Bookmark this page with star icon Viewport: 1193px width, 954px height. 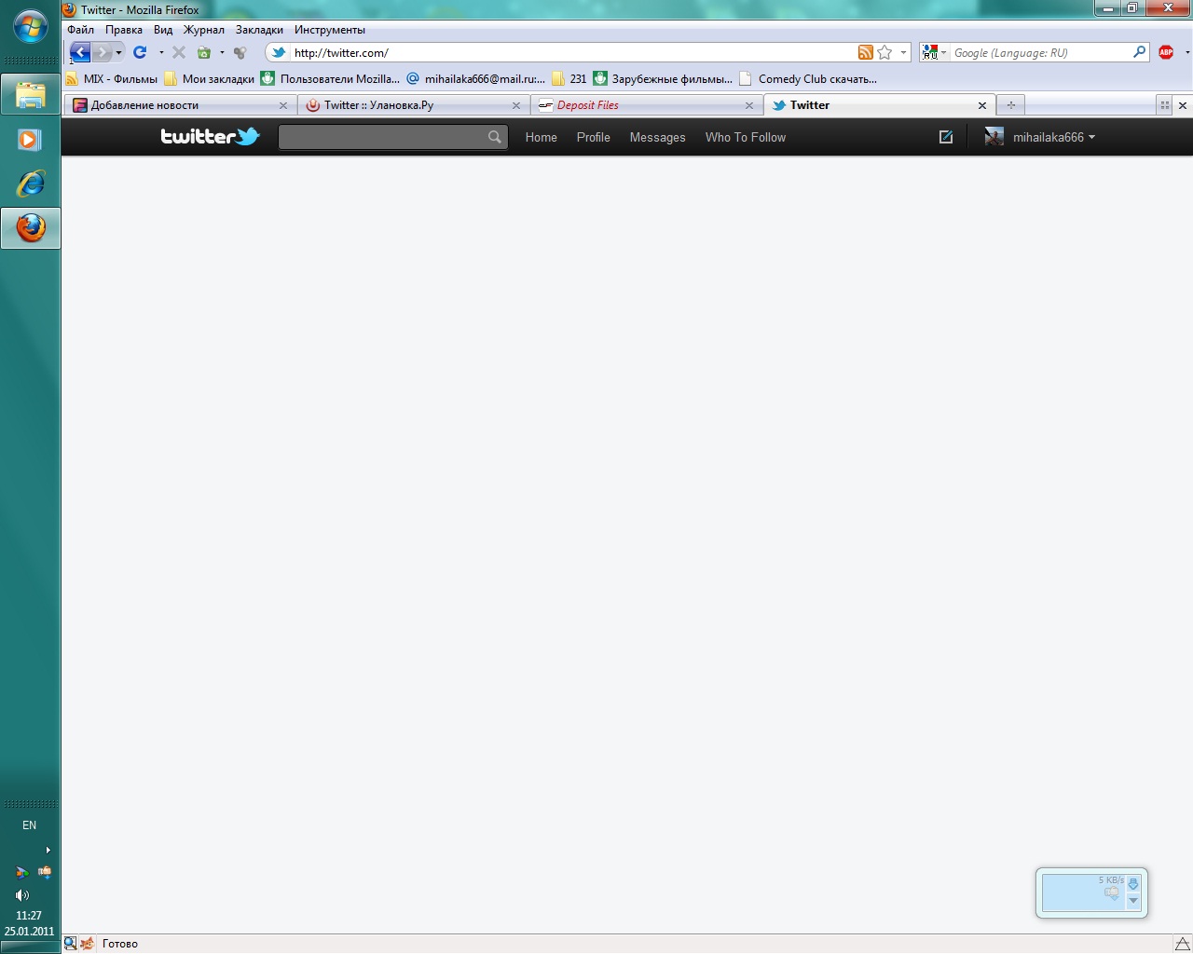[x=884, y=52]
